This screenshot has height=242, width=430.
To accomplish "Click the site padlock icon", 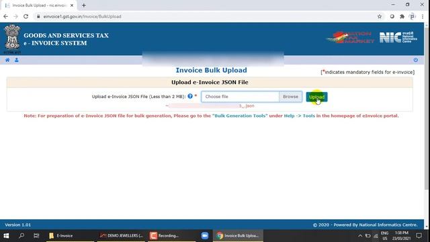I will 38,16.
